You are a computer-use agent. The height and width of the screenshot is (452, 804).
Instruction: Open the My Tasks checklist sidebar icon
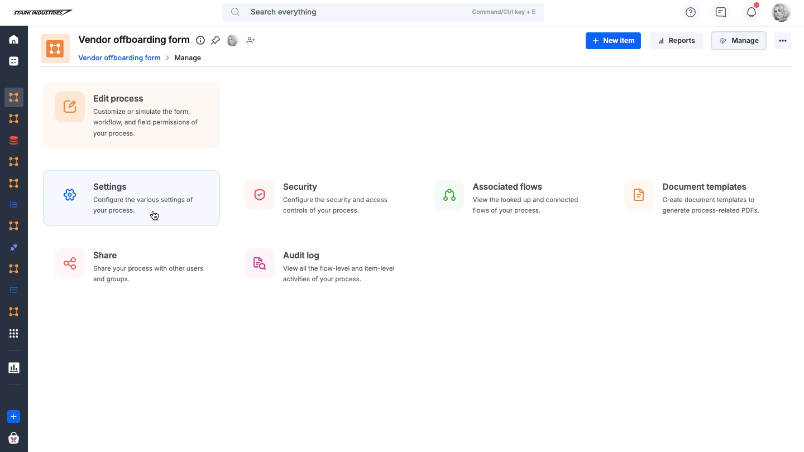pos(13,61)
